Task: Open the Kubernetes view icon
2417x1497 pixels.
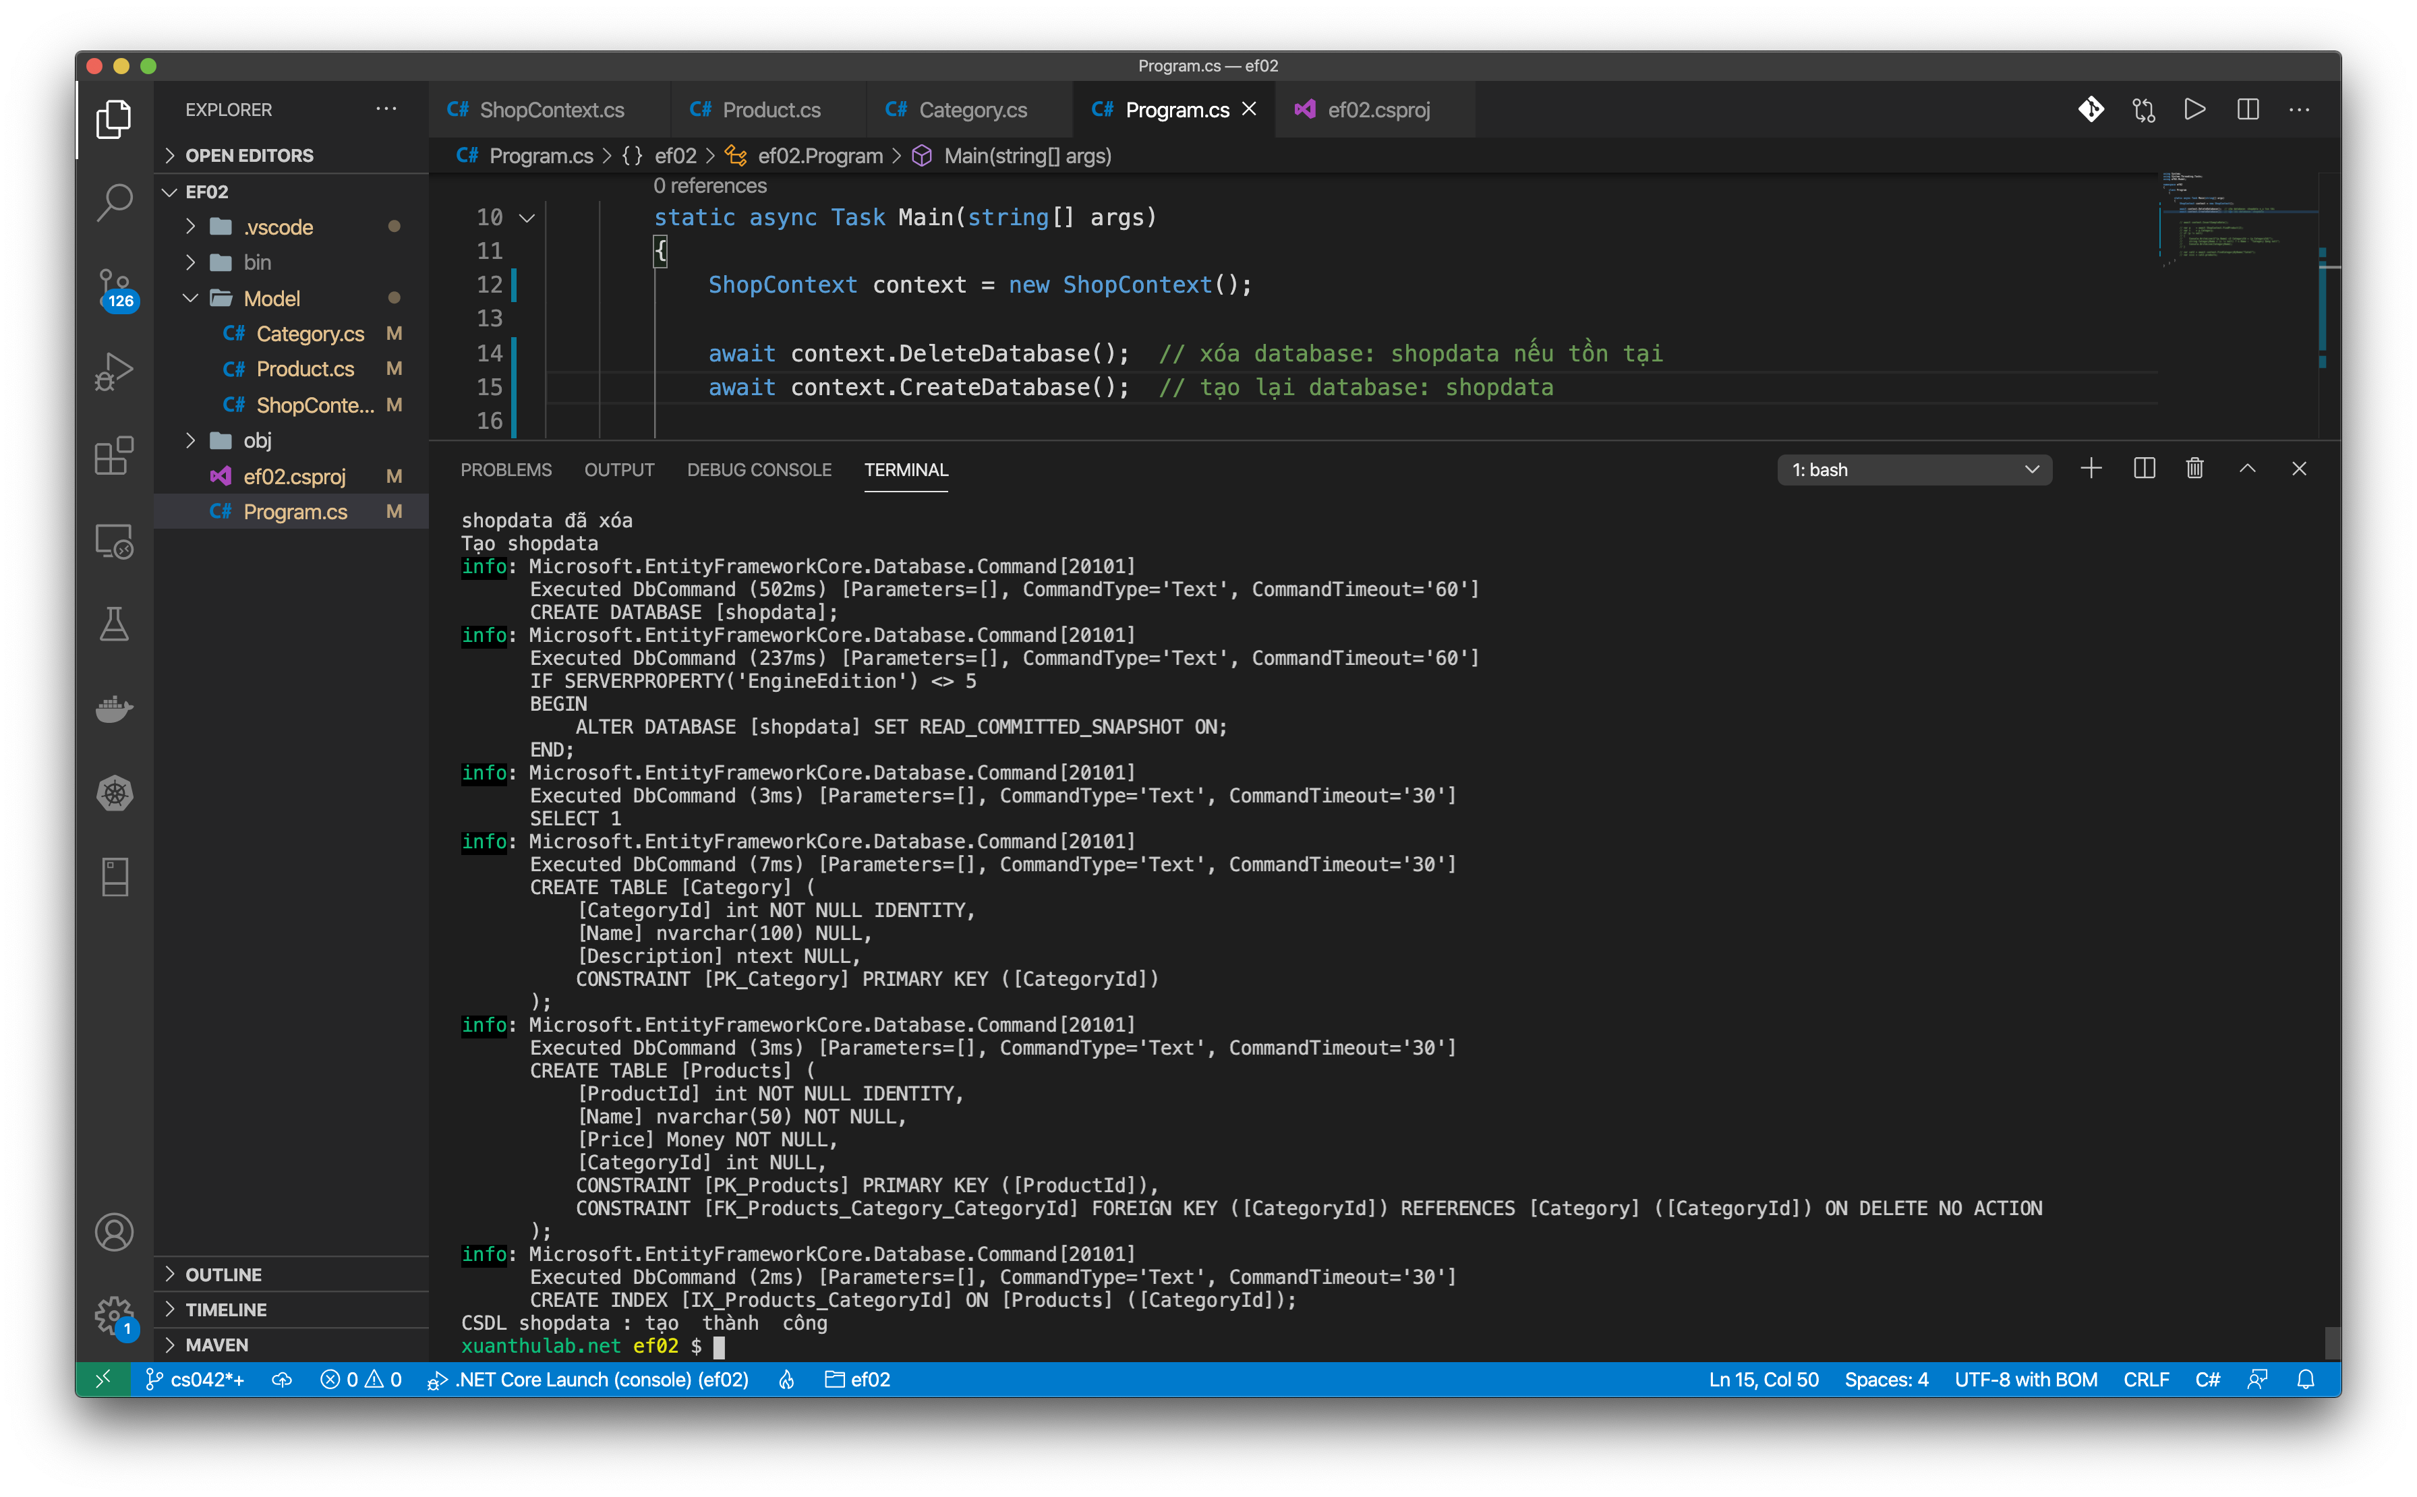Action: tap(114, 793)
